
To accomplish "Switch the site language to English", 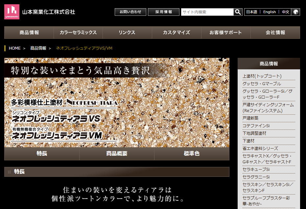I will 270,12.
